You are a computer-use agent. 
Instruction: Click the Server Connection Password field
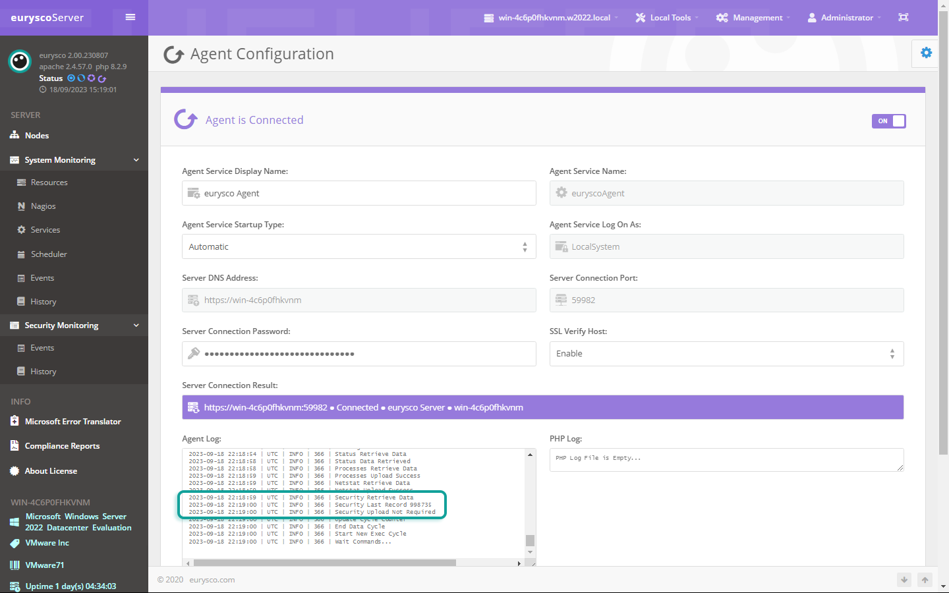[359, 354]
